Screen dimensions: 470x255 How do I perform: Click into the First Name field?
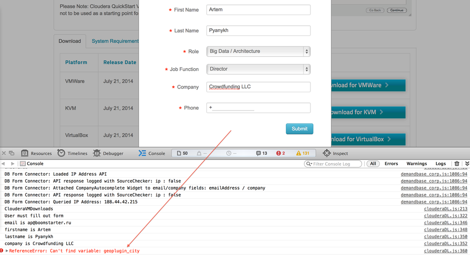tap(258, 9)
